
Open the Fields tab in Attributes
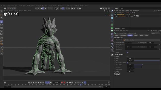(146, 35)
